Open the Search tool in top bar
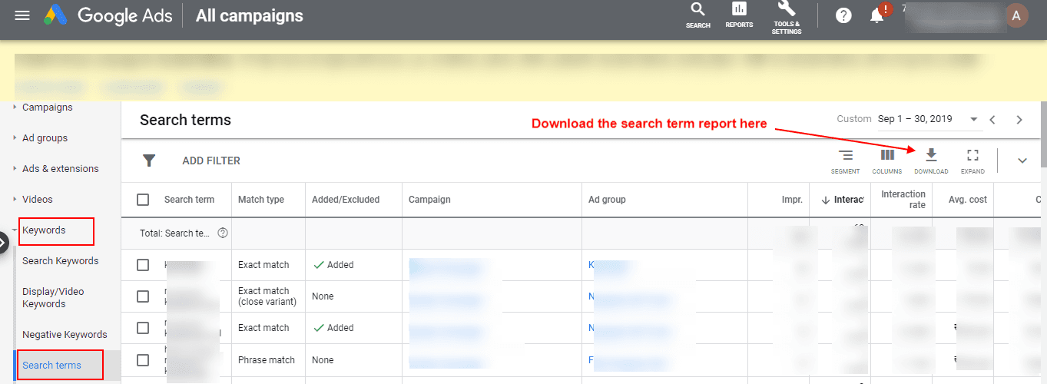 click(x=697, y=15)
